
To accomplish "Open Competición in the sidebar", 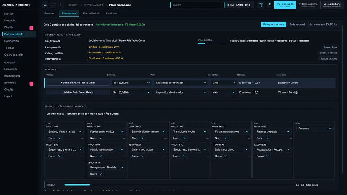I will [x=19, y=41].
